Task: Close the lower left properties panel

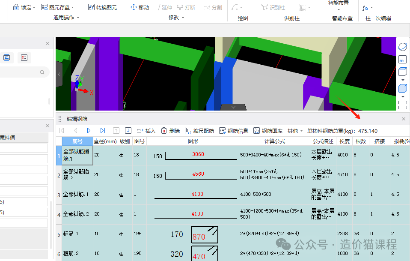Action: point(48,126)
